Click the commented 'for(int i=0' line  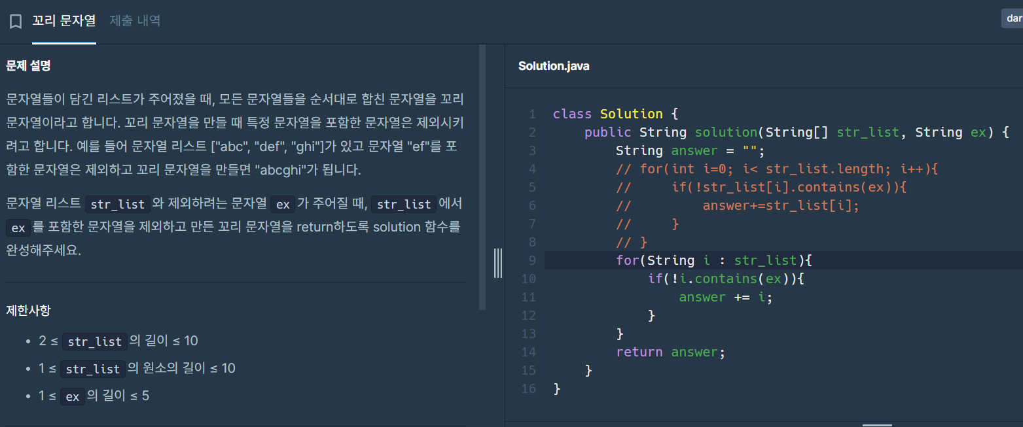(778, 169)
